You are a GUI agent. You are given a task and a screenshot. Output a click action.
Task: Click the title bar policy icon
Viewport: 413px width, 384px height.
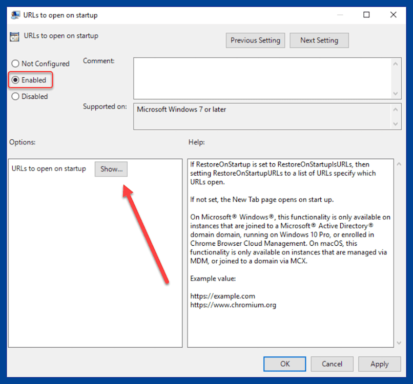[15, 15]
